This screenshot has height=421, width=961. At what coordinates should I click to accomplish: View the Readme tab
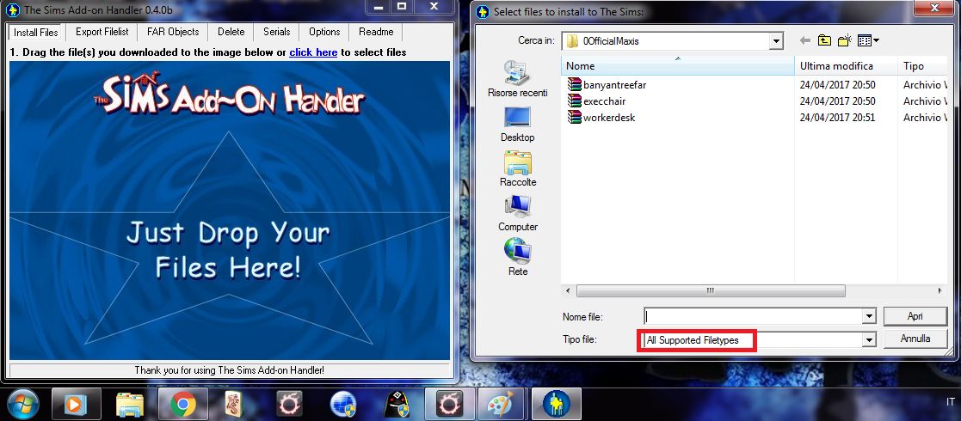pos(376,32)
